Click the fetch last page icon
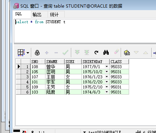This screenshot has width=156, height=133. pyautogui.click(x=87, y=53)
